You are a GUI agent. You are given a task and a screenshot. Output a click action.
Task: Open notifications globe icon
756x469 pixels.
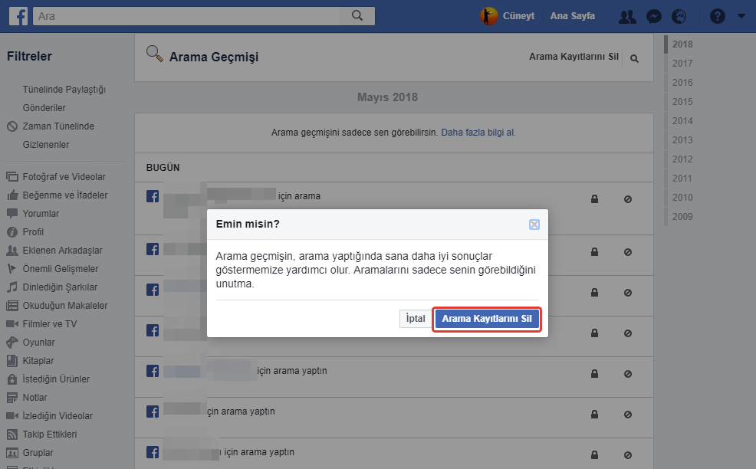point(679,16)
